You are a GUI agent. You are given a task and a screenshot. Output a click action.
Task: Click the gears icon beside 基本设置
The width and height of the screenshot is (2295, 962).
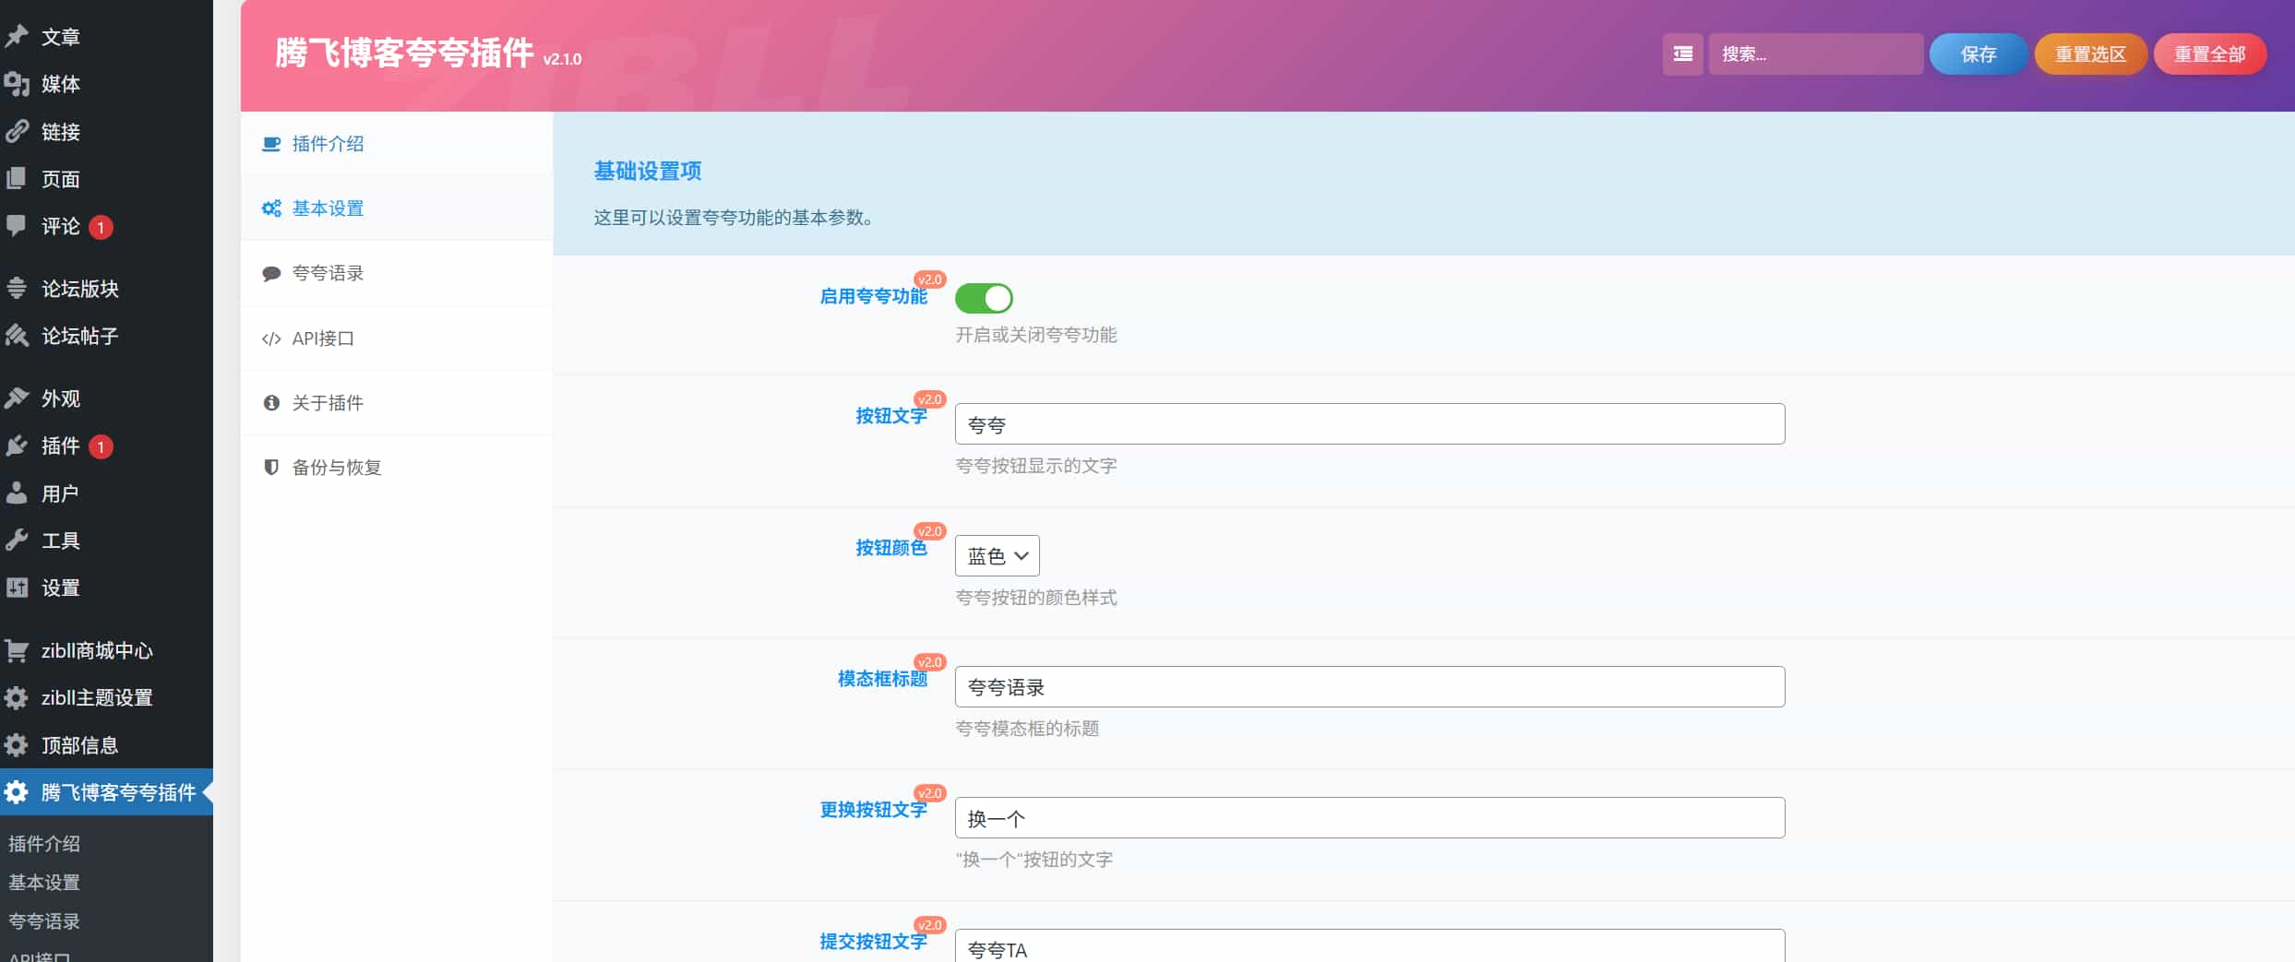pos(271,208)
